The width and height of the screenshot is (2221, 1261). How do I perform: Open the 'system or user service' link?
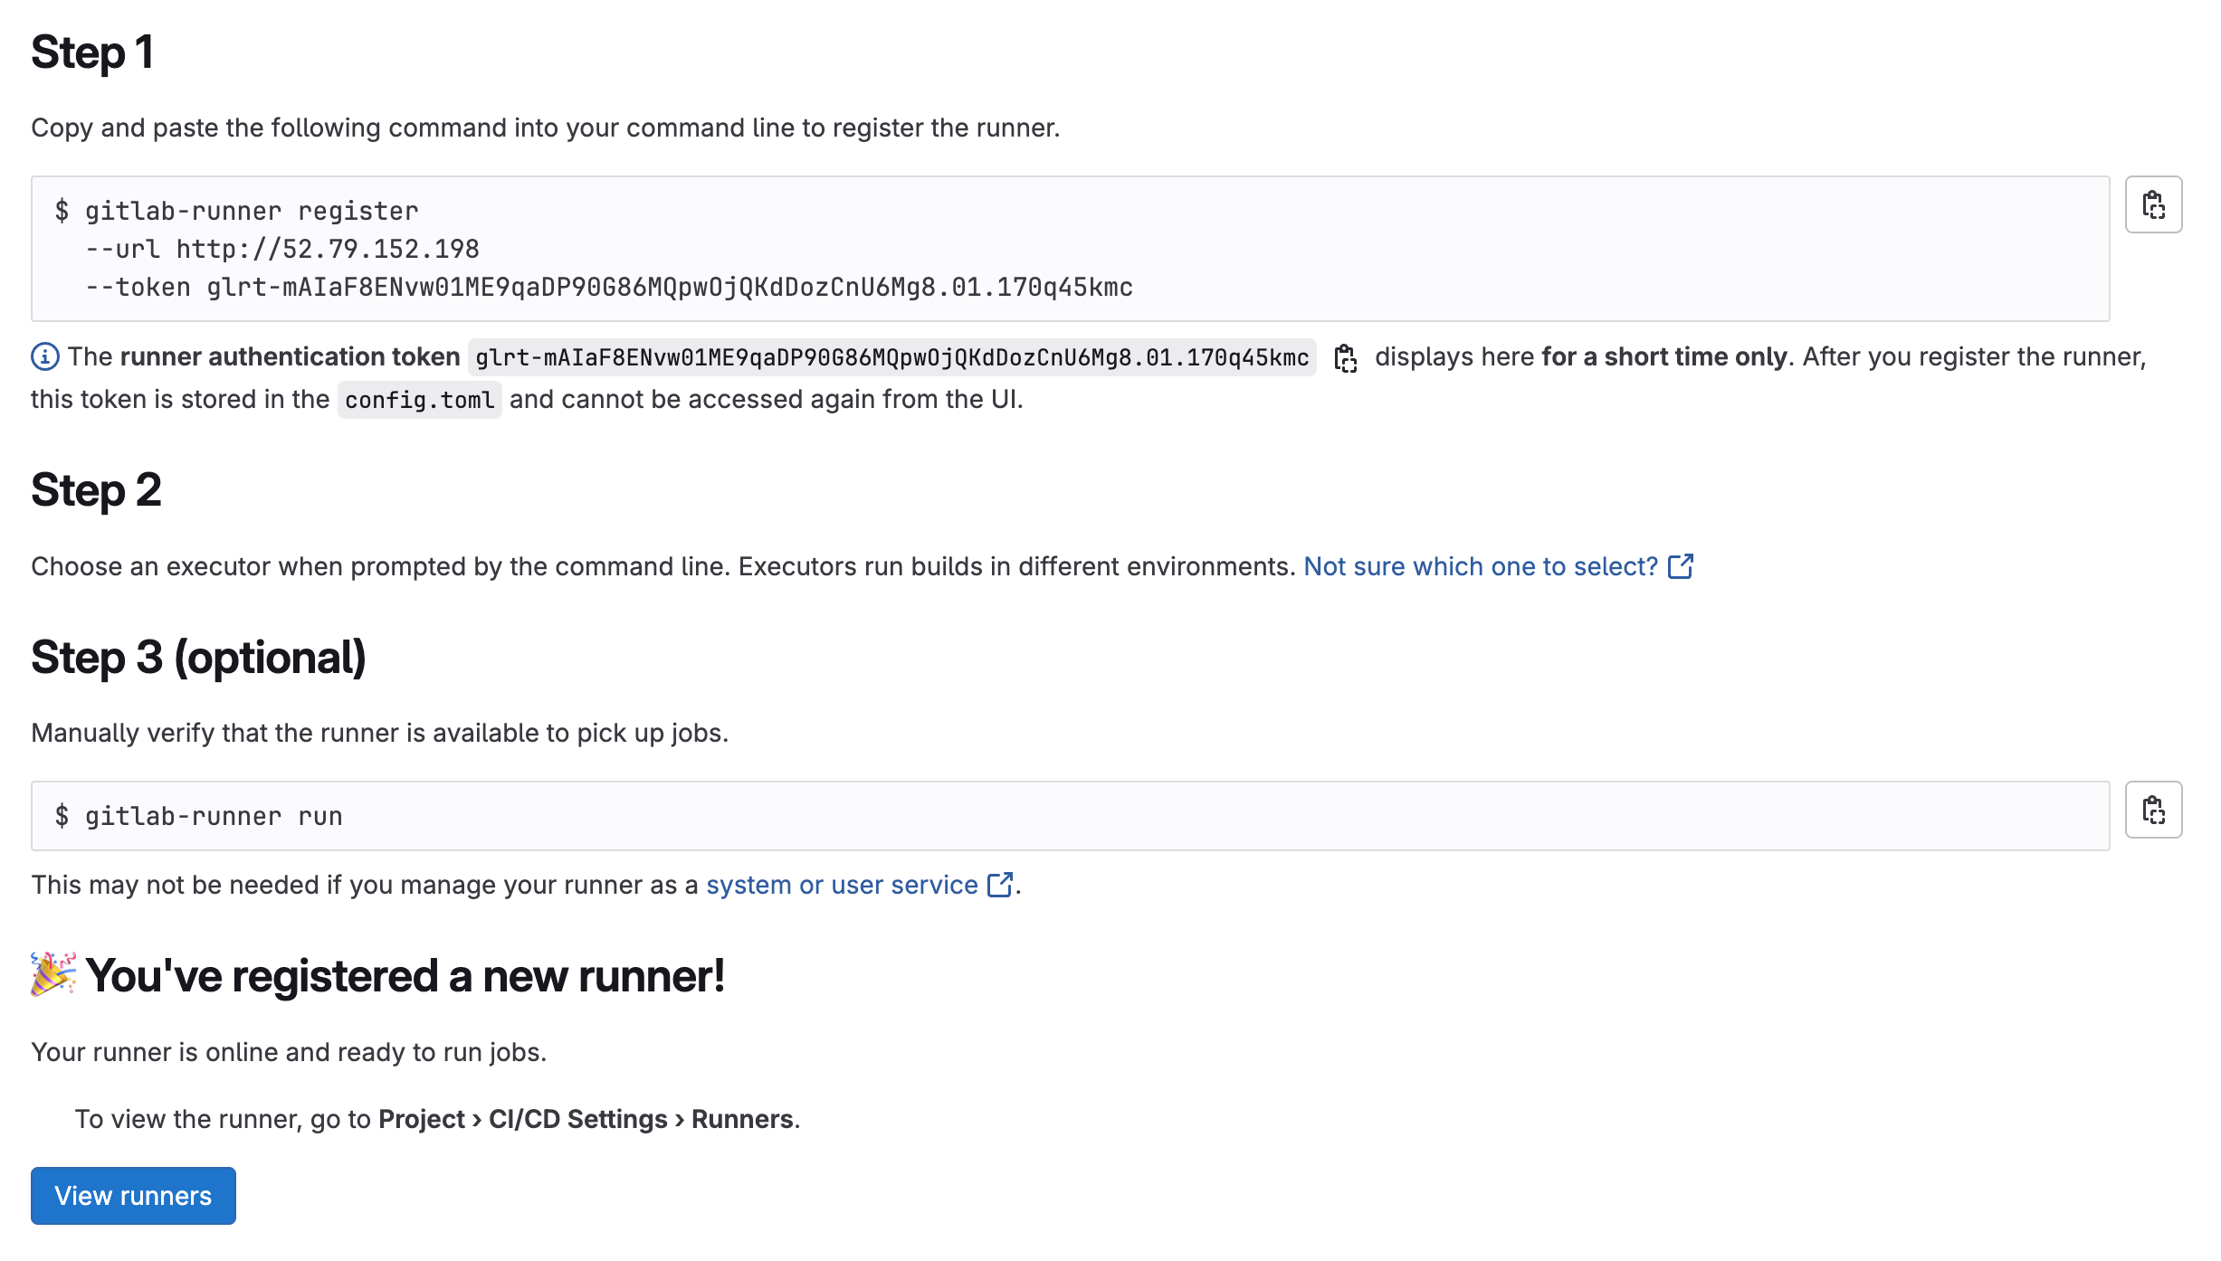841,885
